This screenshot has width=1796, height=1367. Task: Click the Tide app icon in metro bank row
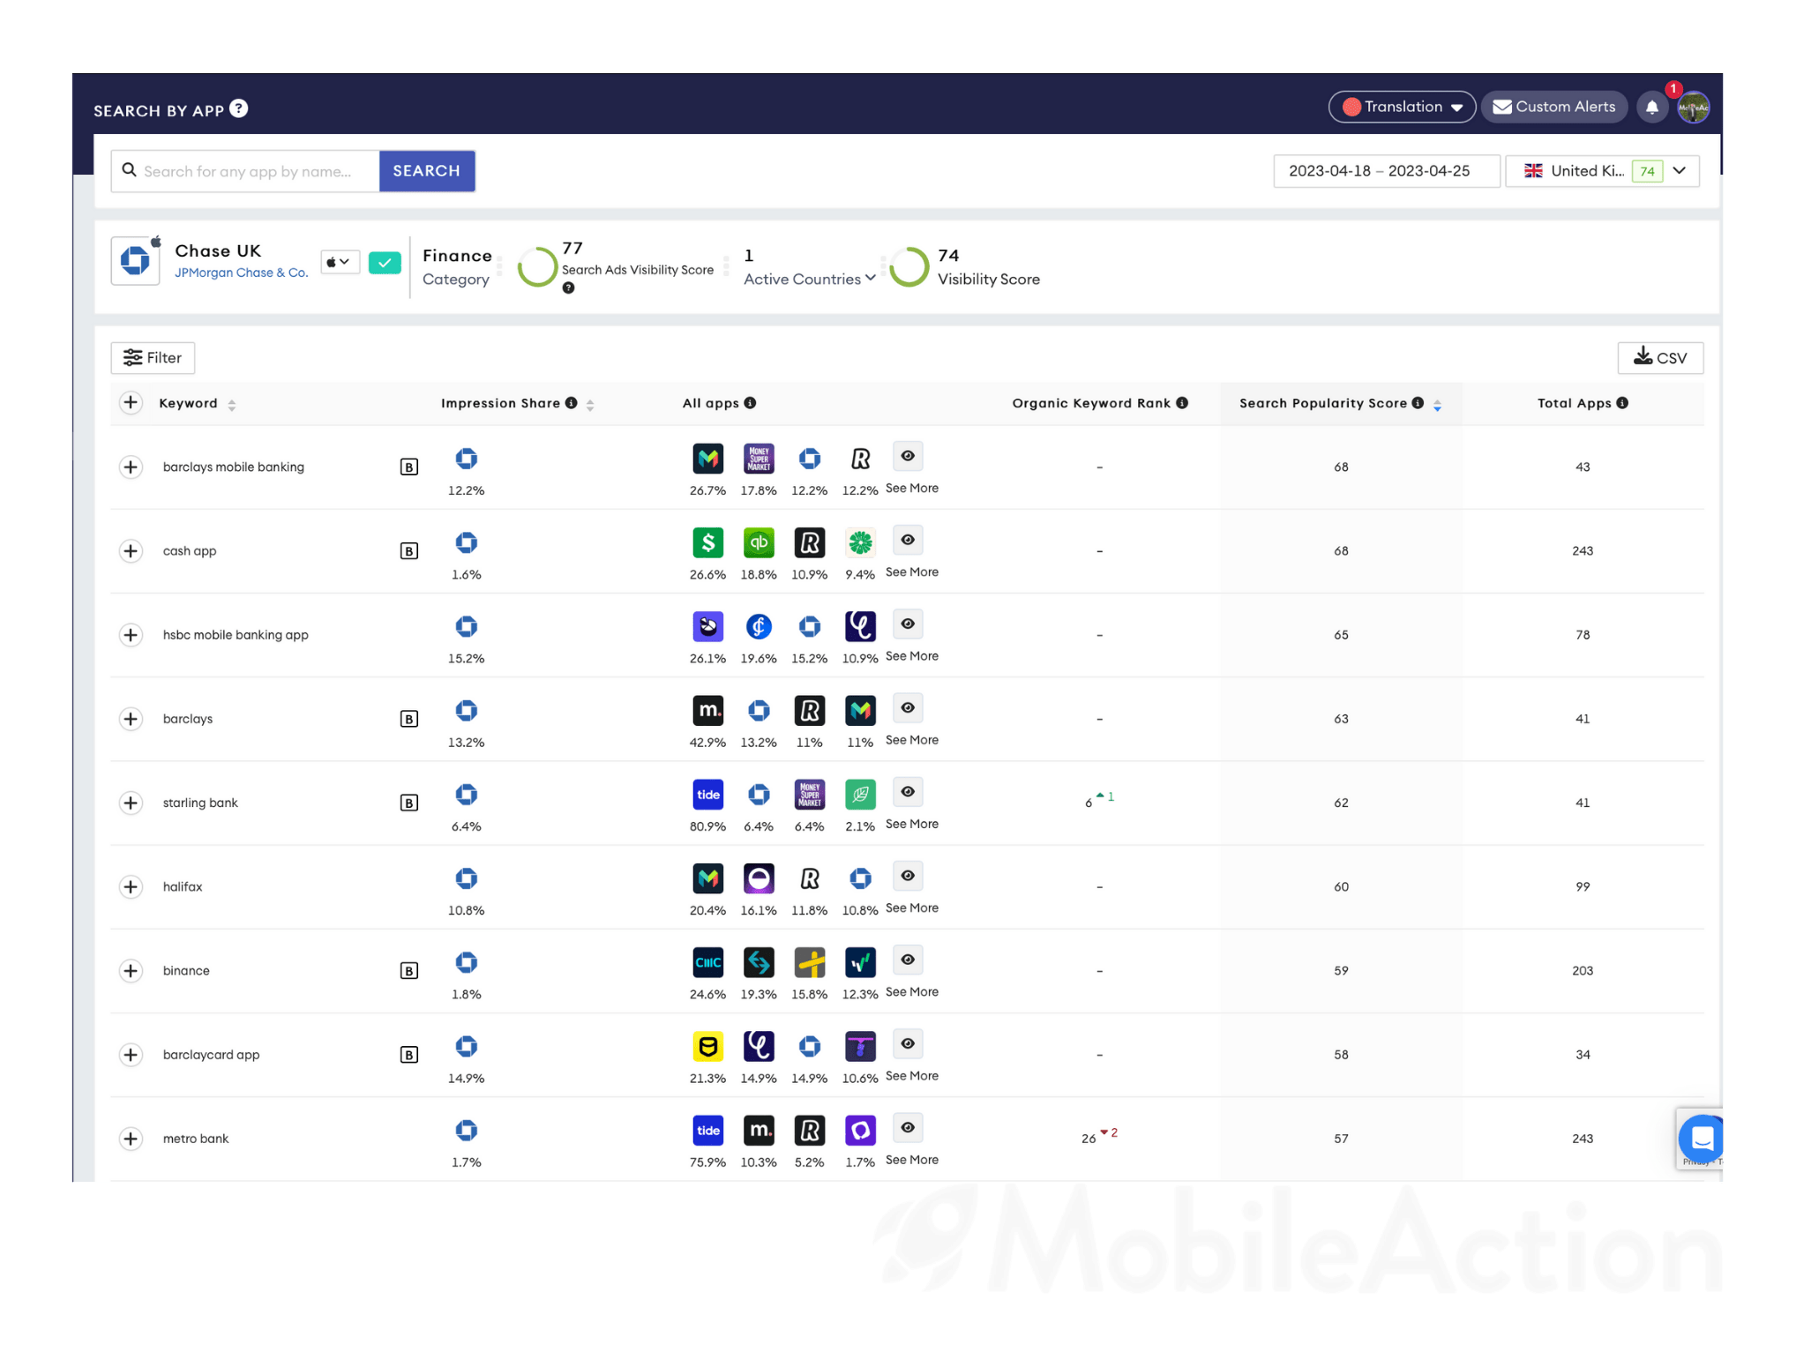pyautogui.click(x=707, y=1131)
